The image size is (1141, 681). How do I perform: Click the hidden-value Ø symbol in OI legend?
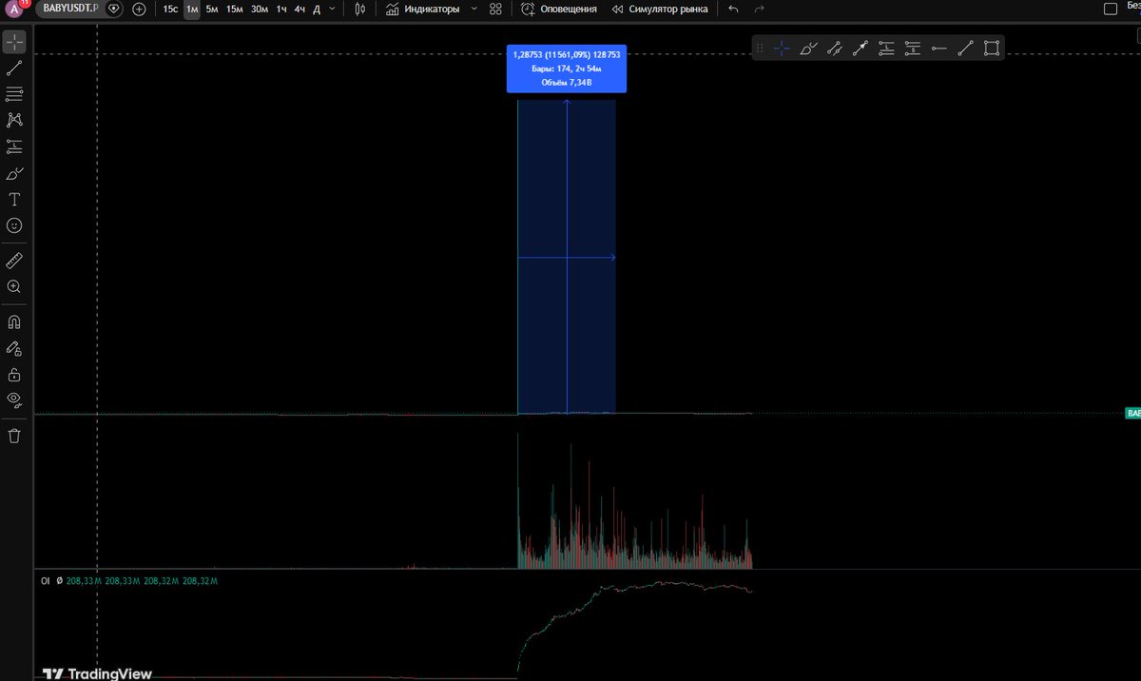point(61,580)
